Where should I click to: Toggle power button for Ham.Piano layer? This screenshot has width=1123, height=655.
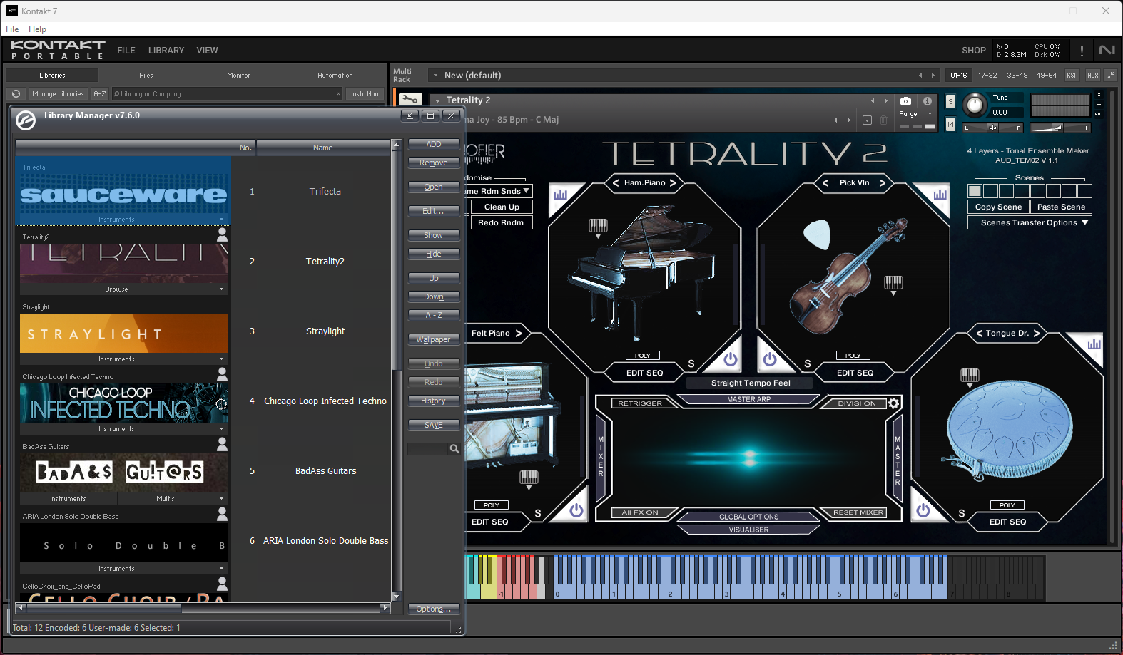730,359
